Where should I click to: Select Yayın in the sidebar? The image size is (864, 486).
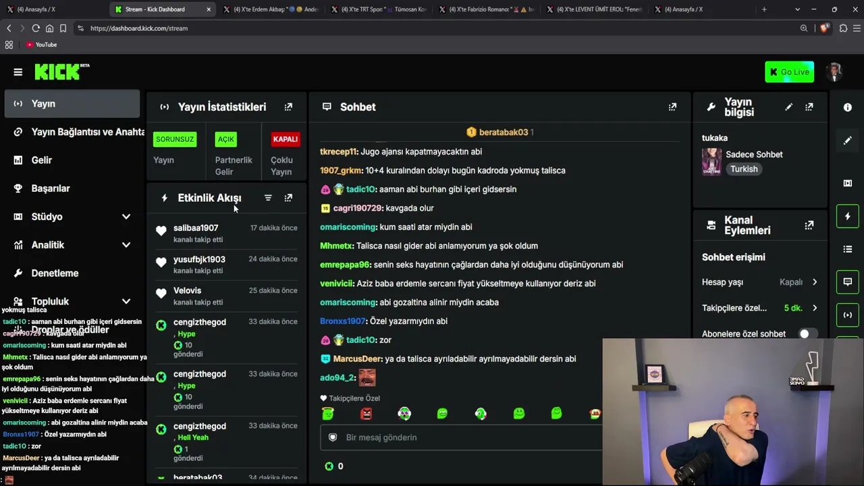72,104
